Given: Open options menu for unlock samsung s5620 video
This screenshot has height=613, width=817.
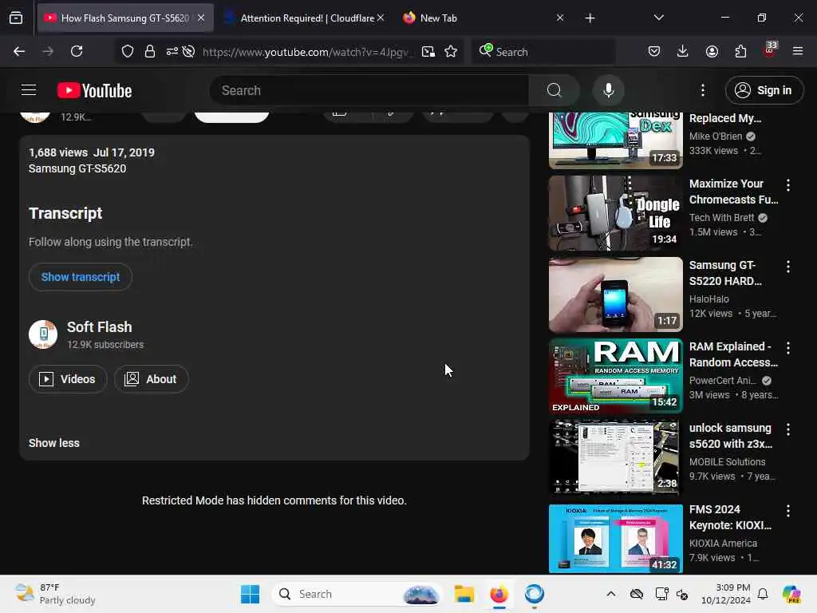Looking at the screenshot, I should (787, 429).
